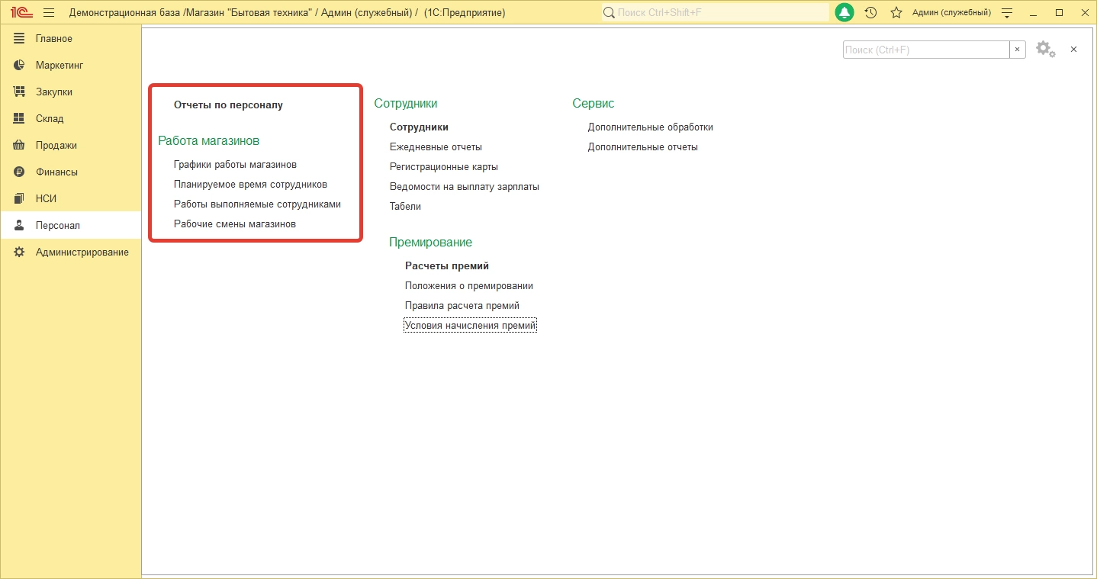Open Правила расчета премий

(462, 306)
